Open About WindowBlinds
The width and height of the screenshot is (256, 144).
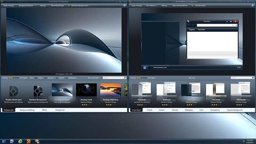(180, 5)
